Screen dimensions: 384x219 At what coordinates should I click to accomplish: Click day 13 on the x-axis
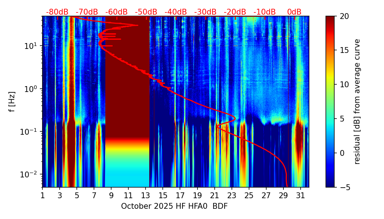click(146, 195)
